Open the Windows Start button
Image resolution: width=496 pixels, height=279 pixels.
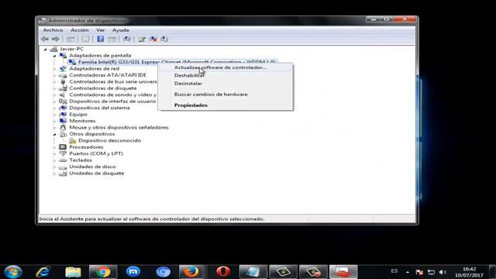13,272
